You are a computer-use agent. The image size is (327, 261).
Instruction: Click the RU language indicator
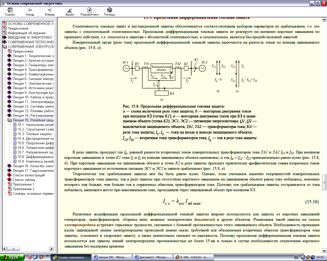pyautogui.click(x=296, y=257)
